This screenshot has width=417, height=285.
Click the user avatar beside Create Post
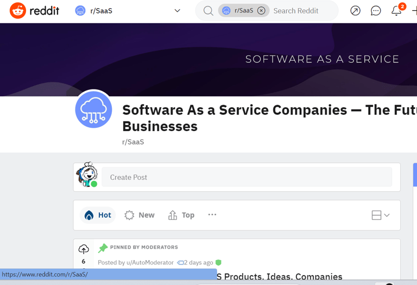click(x=87, y=174)
